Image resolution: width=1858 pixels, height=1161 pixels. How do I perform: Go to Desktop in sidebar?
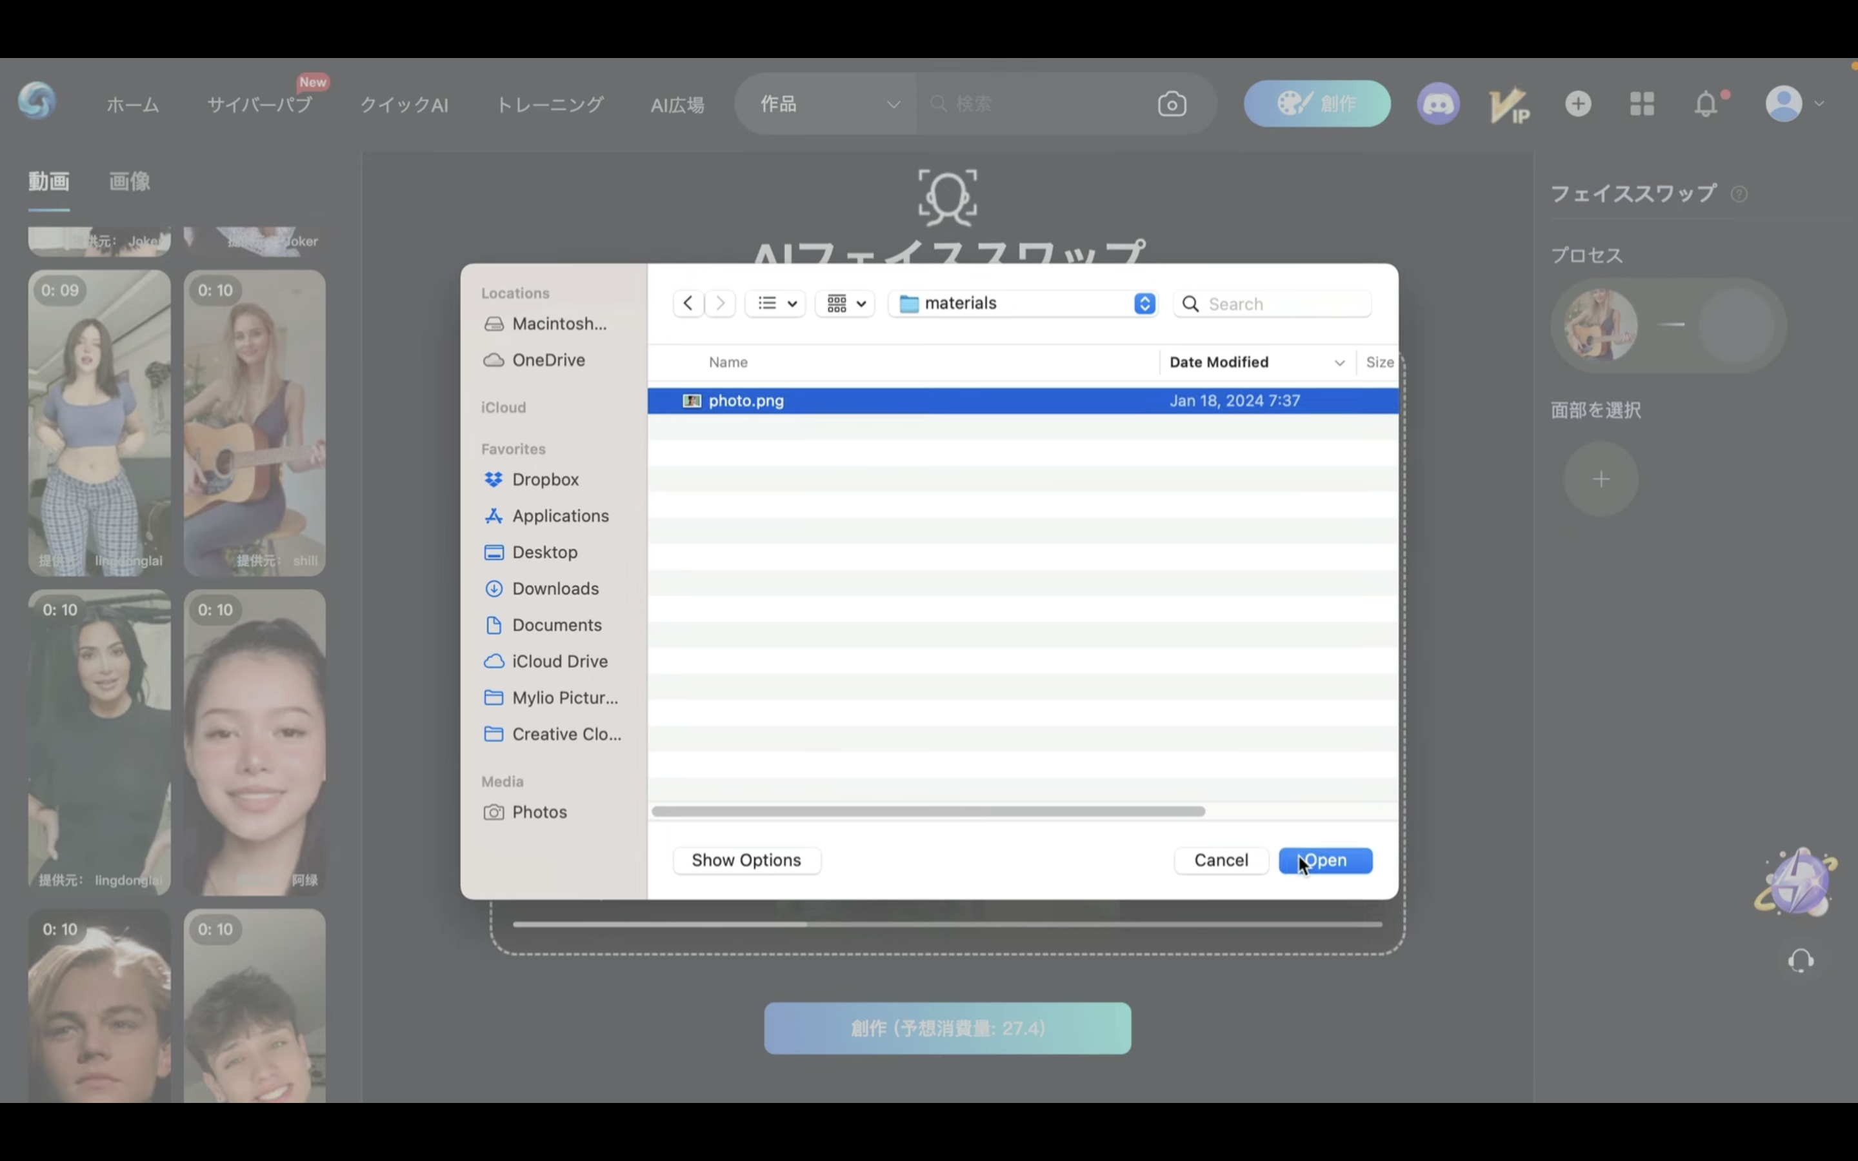(x=532, y=552)
